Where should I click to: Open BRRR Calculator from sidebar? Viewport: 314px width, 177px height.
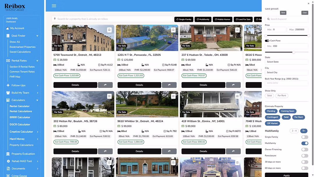20,117
